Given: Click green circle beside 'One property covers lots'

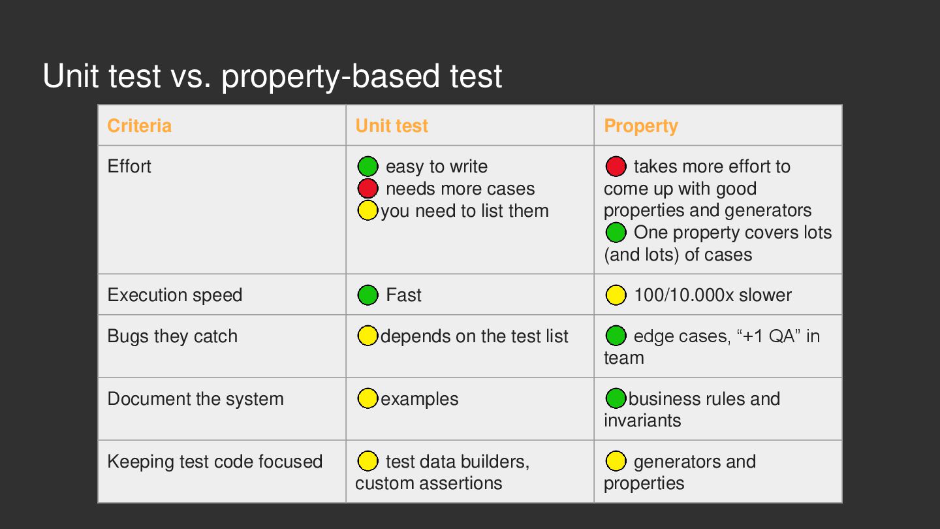Looking at the screenshot, I should pyautogui.click(x=616, y=232).
